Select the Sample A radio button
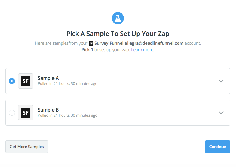Image resolution: width=236 pixels, height=167 pixels. click(12, 81)
